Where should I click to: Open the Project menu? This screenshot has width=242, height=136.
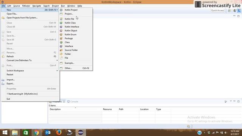55,6
